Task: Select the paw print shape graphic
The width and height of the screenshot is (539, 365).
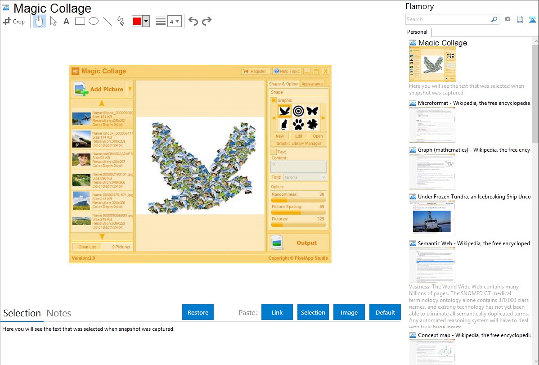Action: 298,124
